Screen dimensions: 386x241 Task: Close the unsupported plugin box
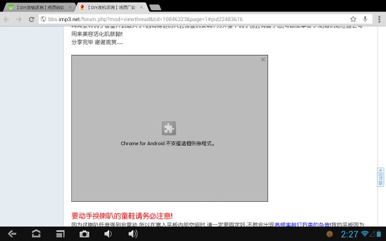[x=263, y=60]
